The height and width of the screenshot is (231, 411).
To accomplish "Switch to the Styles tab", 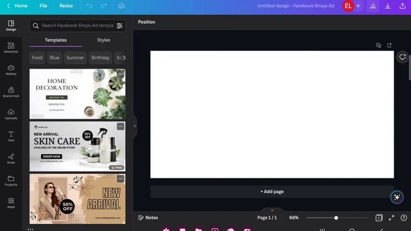I will click(103, 40).
